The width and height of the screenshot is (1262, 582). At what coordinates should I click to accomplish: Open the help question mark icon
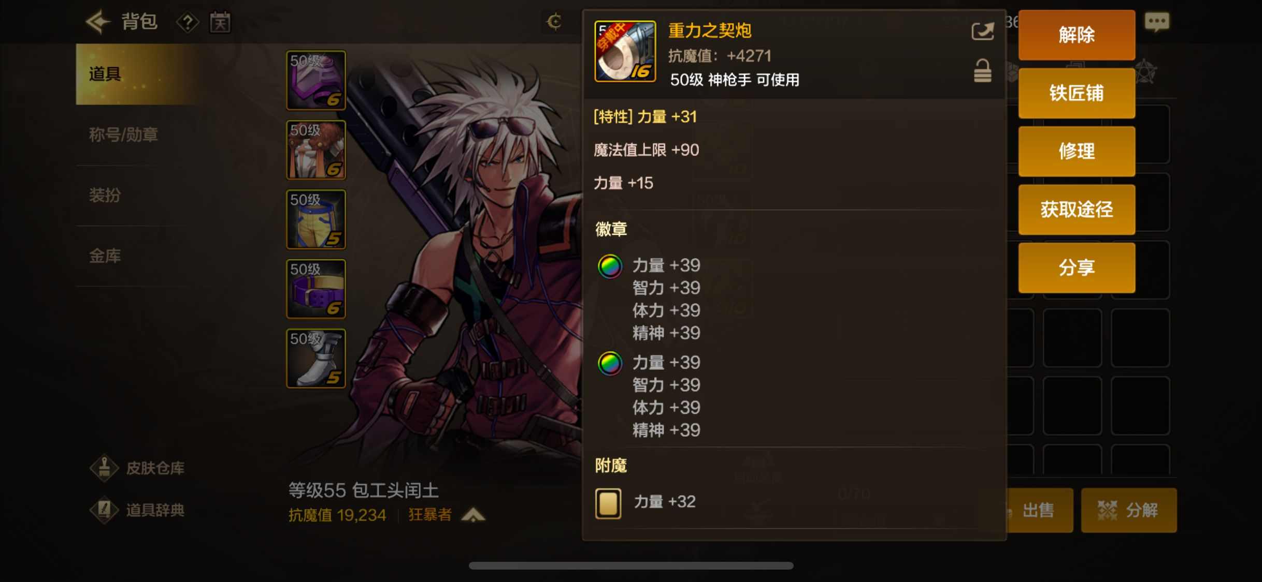tap(188, 22)
